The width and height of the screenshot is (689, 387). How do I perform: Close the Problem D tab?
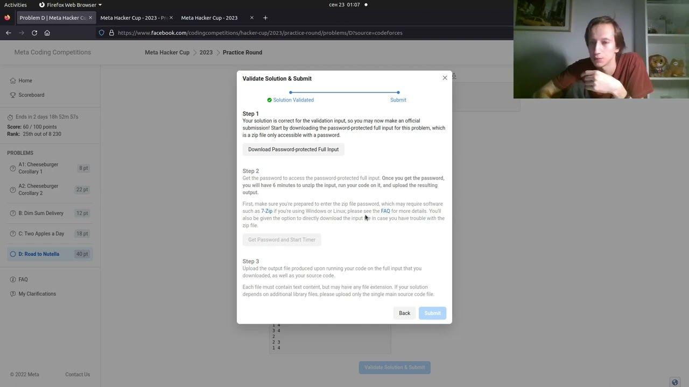90,18
